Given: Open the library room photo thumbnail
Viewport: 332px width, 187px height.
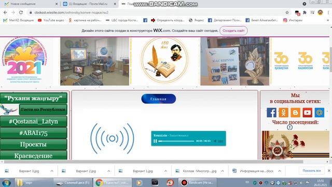Looking at the screenshot, I should pos(94,61).
